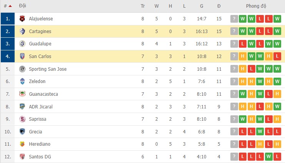Click San Carlos's first orange H form badge
Image resolution: width=285 pixels, height=163 pixels.
click(243, 57)
